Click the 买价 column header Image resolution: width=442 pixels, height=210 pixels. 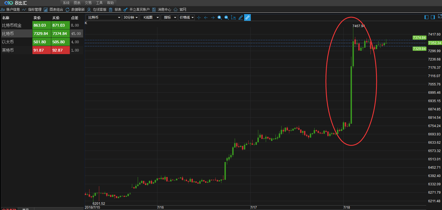pos(56,18)
